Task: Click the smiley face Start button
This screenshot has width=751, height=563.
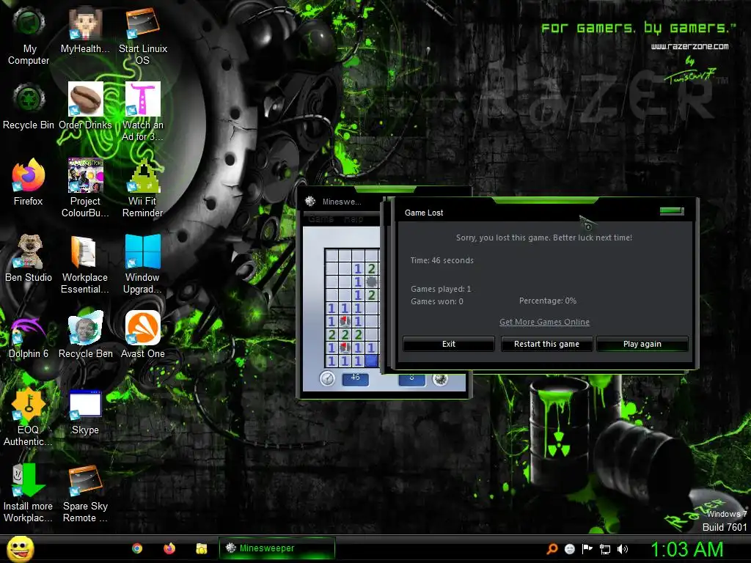Action: [x=20, y=549]
